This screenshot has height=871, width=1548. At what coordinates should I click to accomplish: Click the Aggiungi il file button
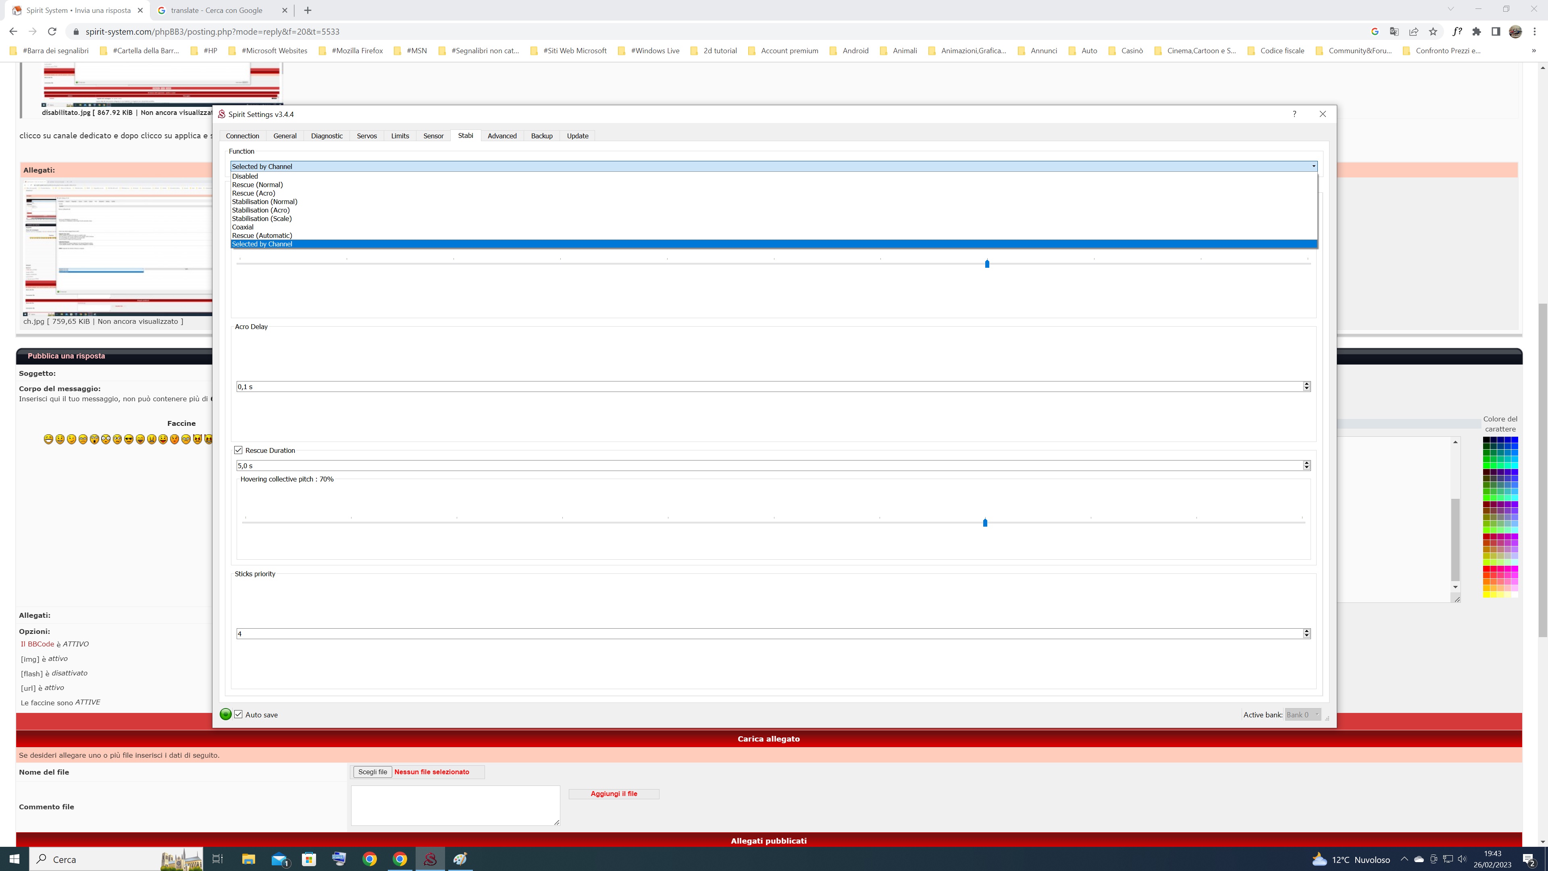coord(614,794)
